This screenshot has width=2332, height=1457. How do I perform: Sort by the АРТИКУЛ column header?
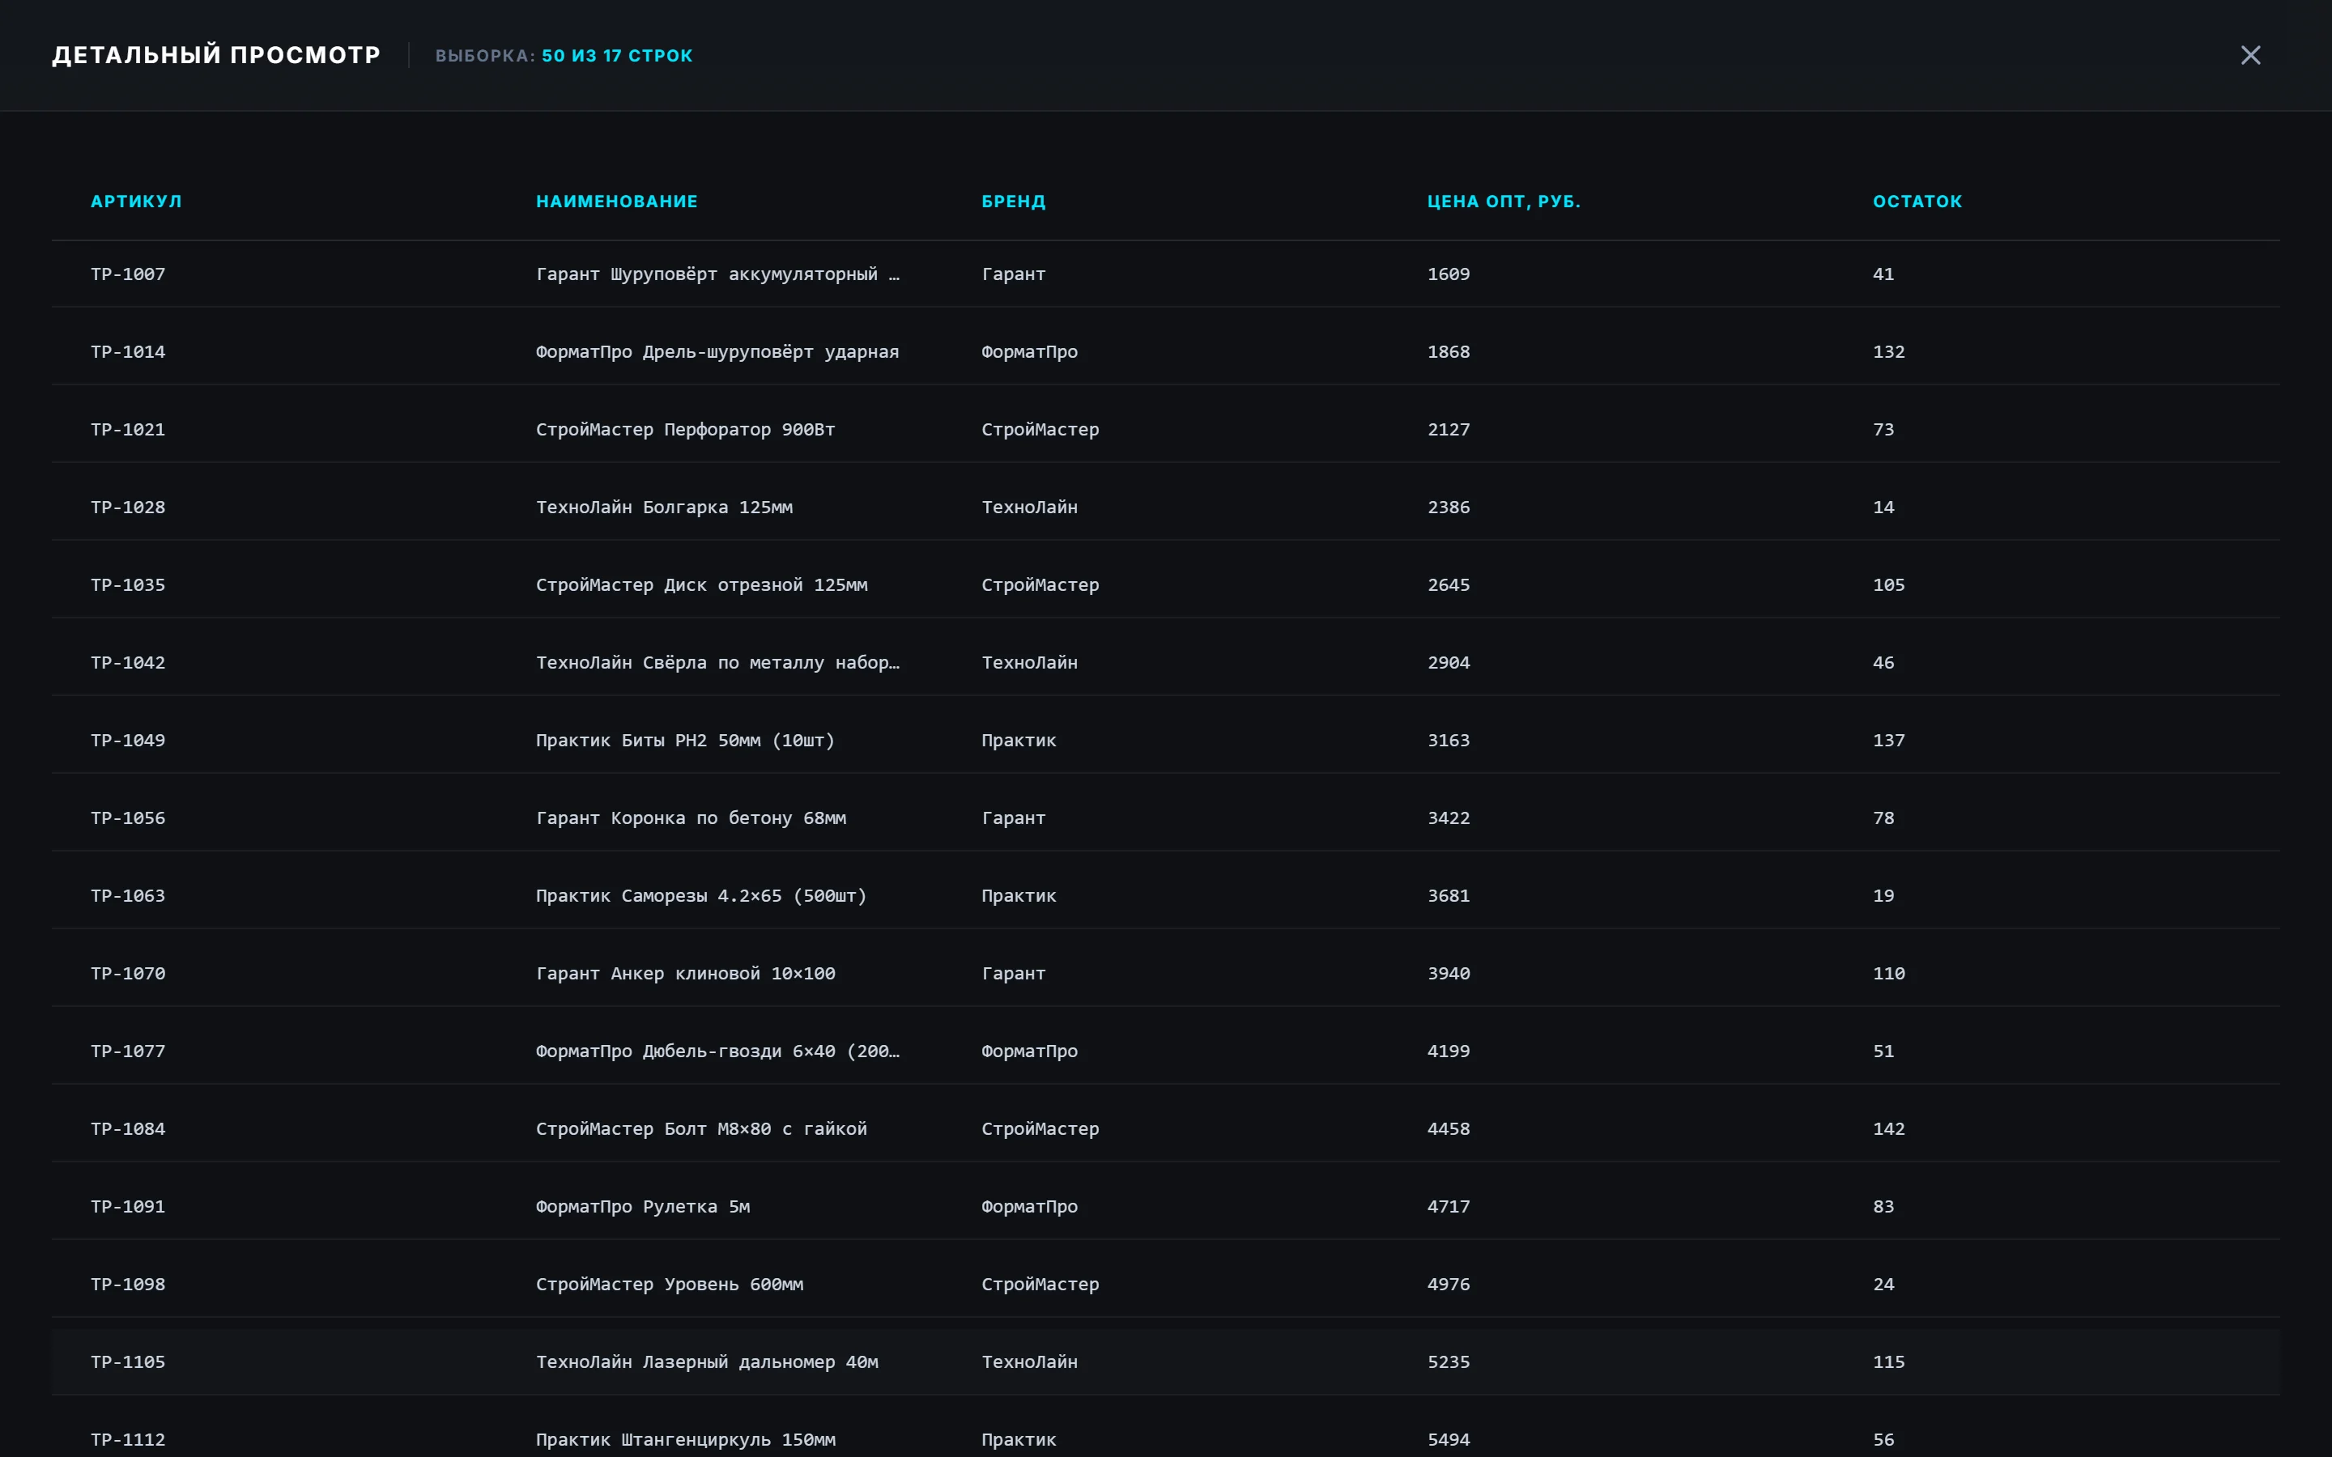(136, 202)
